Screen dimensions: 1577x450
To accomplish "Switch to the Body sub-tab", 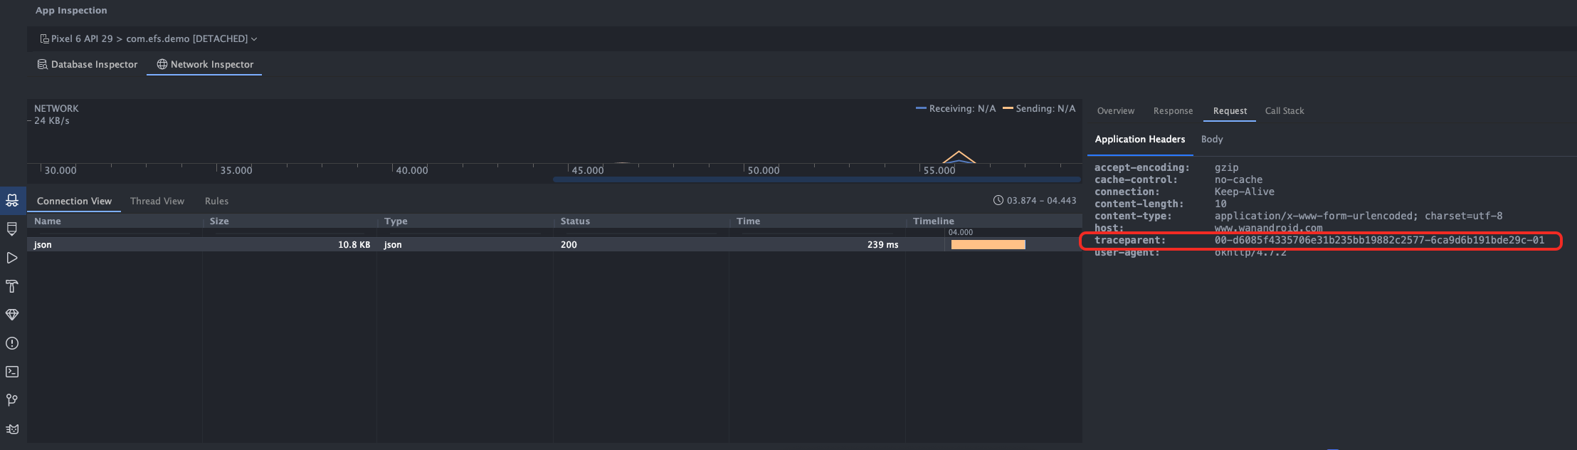I will click(1212, 139).
